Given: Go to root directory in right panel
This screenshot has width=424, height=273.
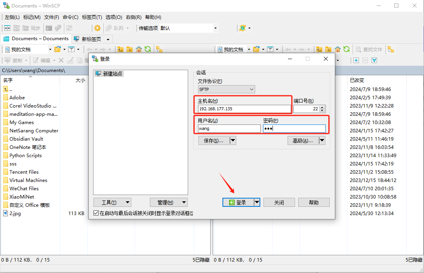Looking at the screenshot, I should point(328,49).
